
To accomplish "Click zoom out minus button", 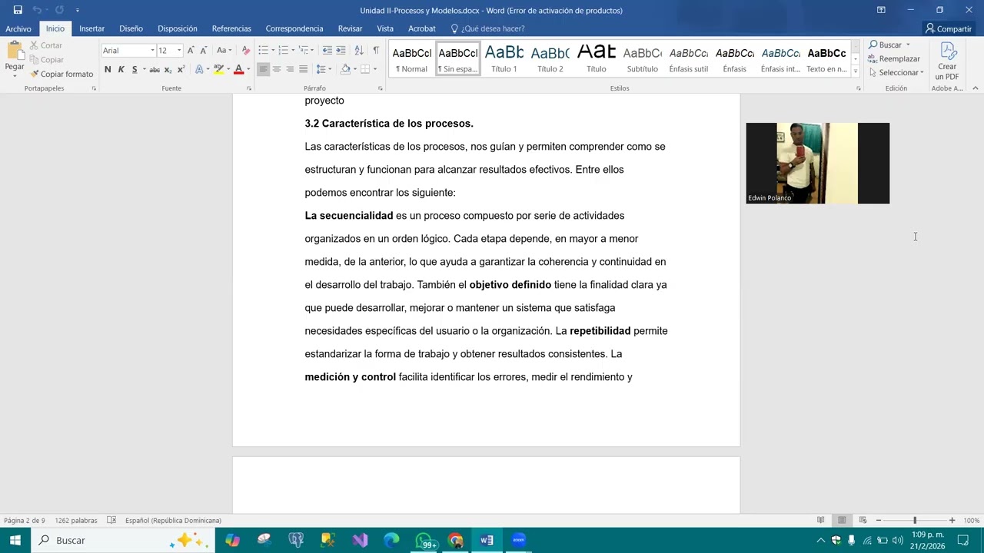I will (x=879, y=520).
